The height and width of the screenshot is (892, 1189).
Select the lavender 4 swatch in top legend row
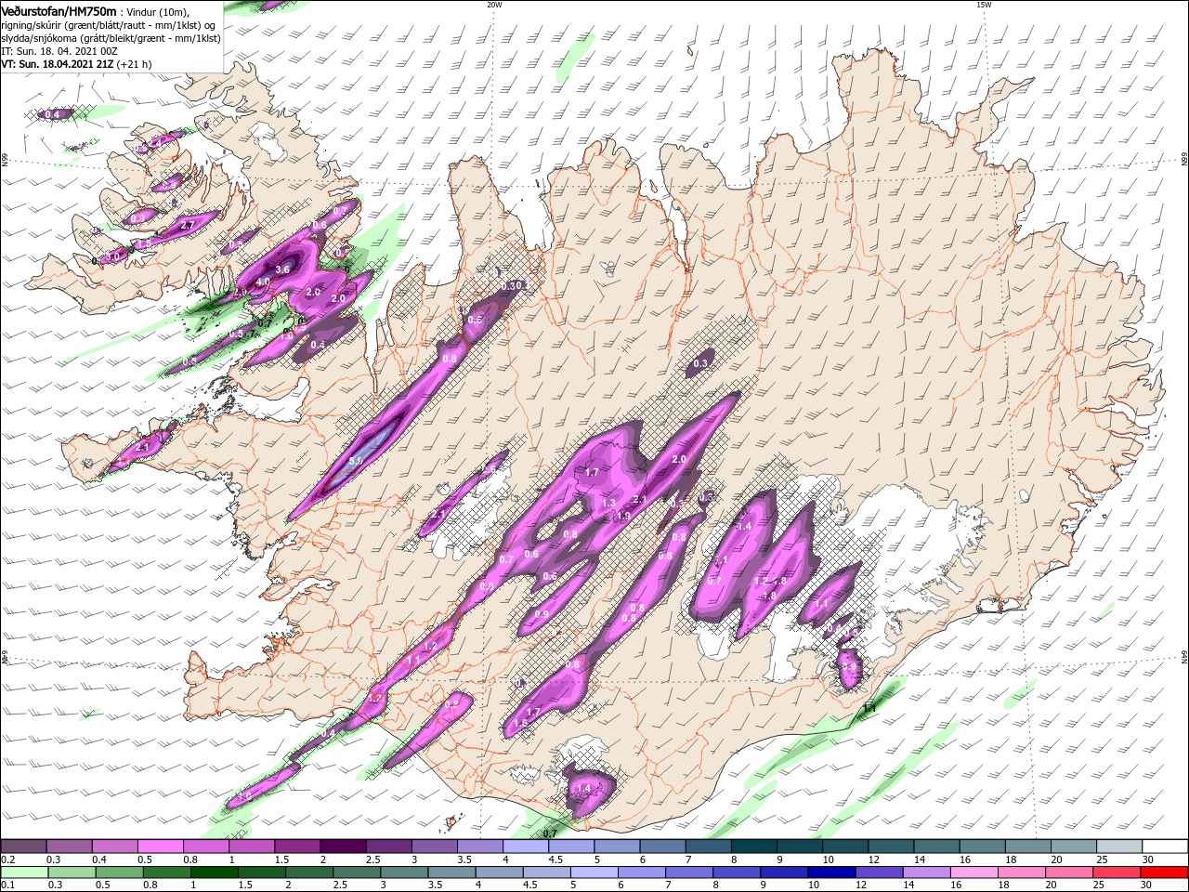tap(526, 846)
